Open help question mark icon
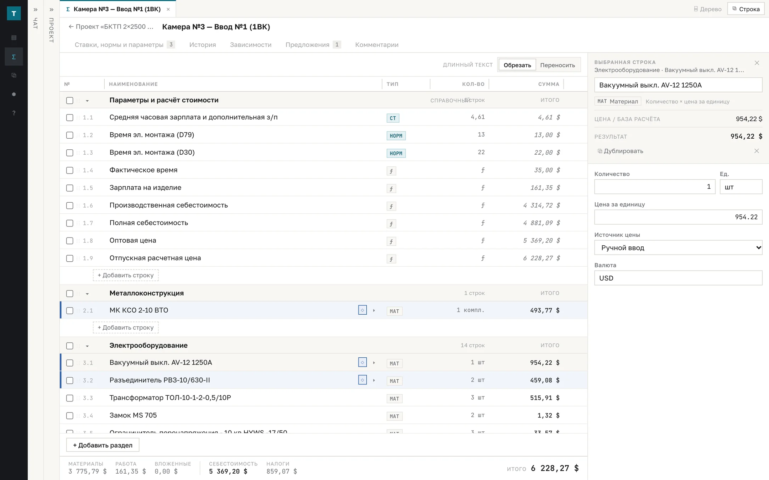Viewport: 769px width, 480px height. coord(14,113)
